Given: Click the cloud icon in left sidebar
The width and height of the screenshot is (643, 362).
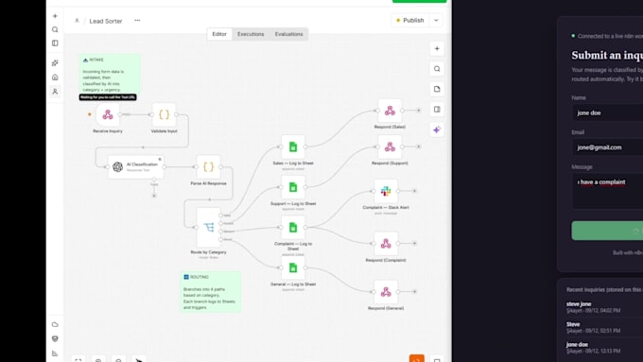Looking at the screenshot, I should pyautogui.click(x=55, y=325).
